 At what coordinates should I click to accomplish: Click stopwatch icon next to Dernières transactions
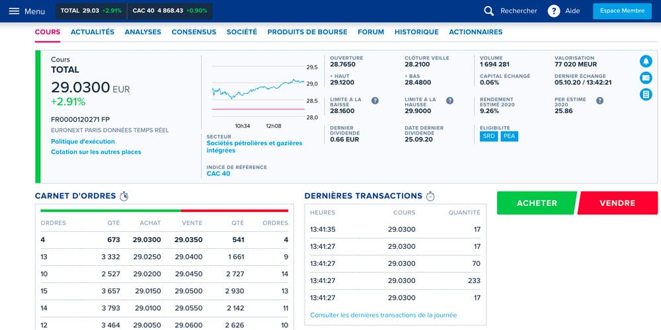430,196
